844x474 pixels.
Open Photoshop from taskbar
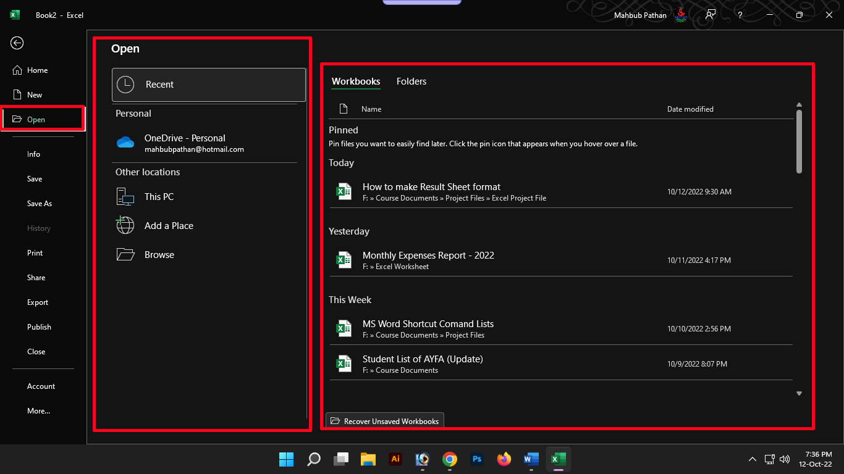coord(477,459)
